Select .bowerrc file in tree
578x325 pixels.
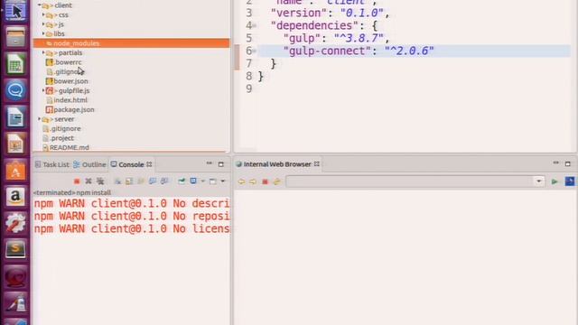pyautogui.click(x=64, y=62)
